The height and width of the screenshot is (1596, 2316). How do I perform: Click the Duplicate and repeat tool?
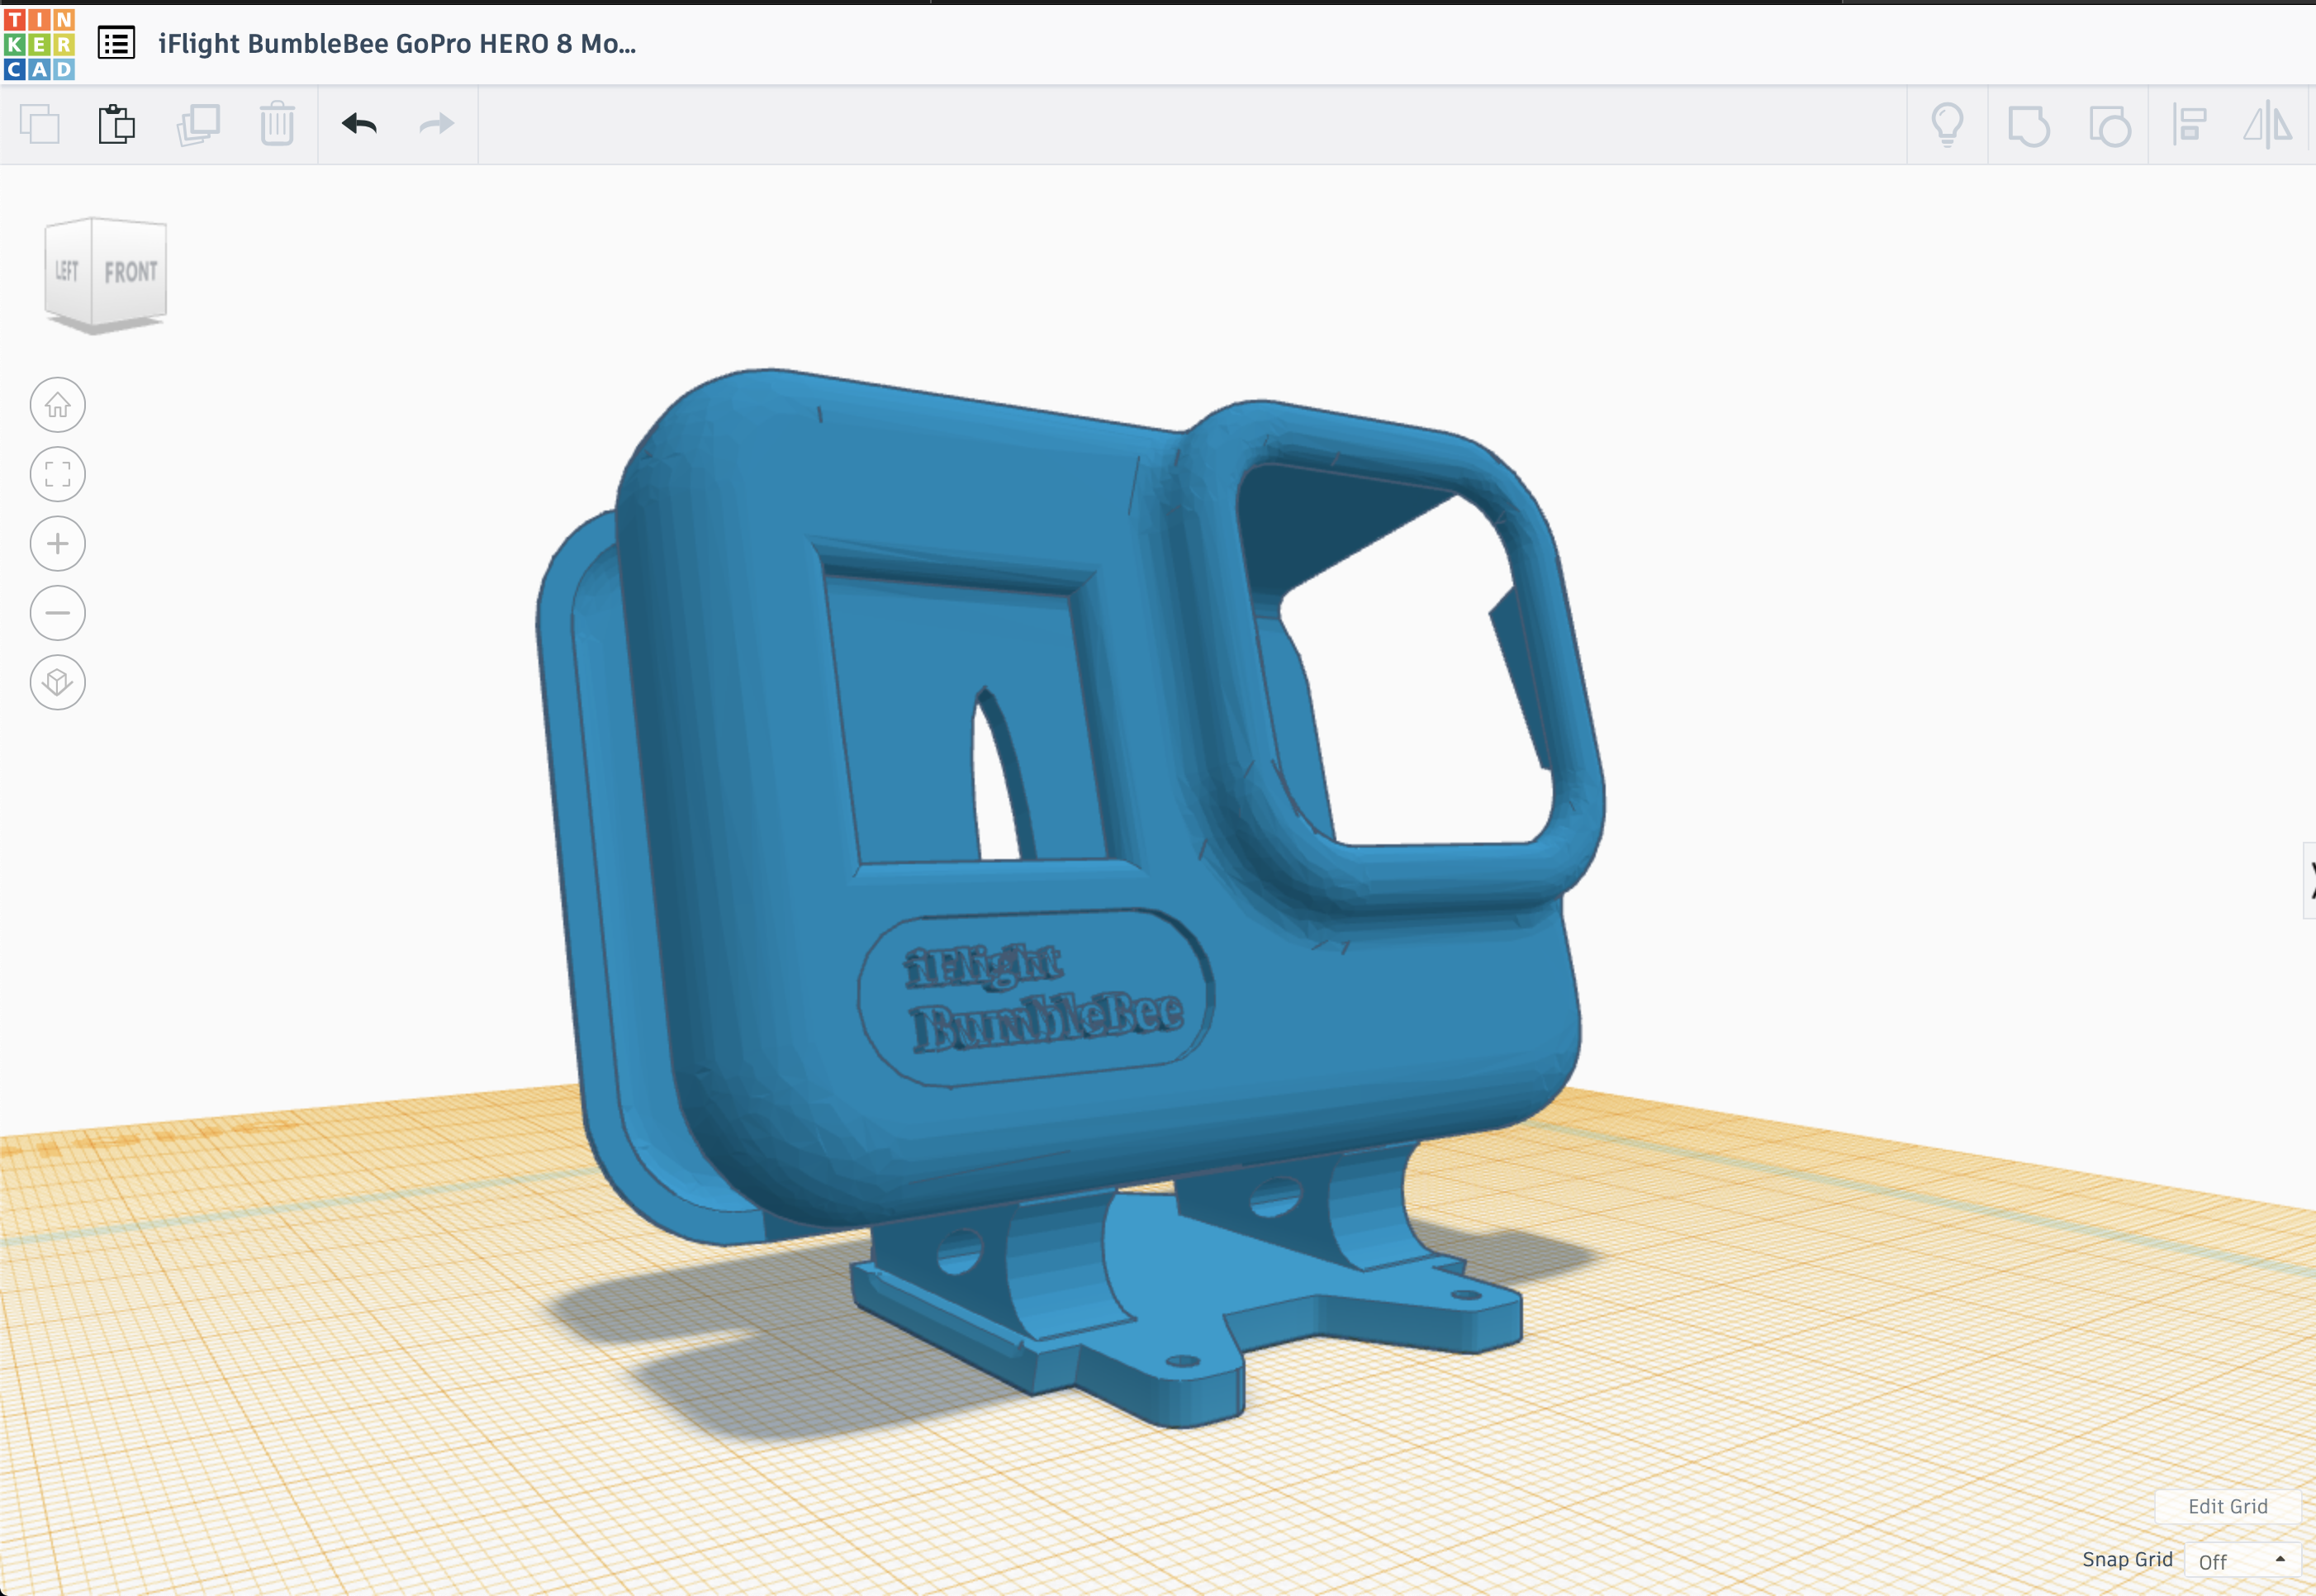198,125
